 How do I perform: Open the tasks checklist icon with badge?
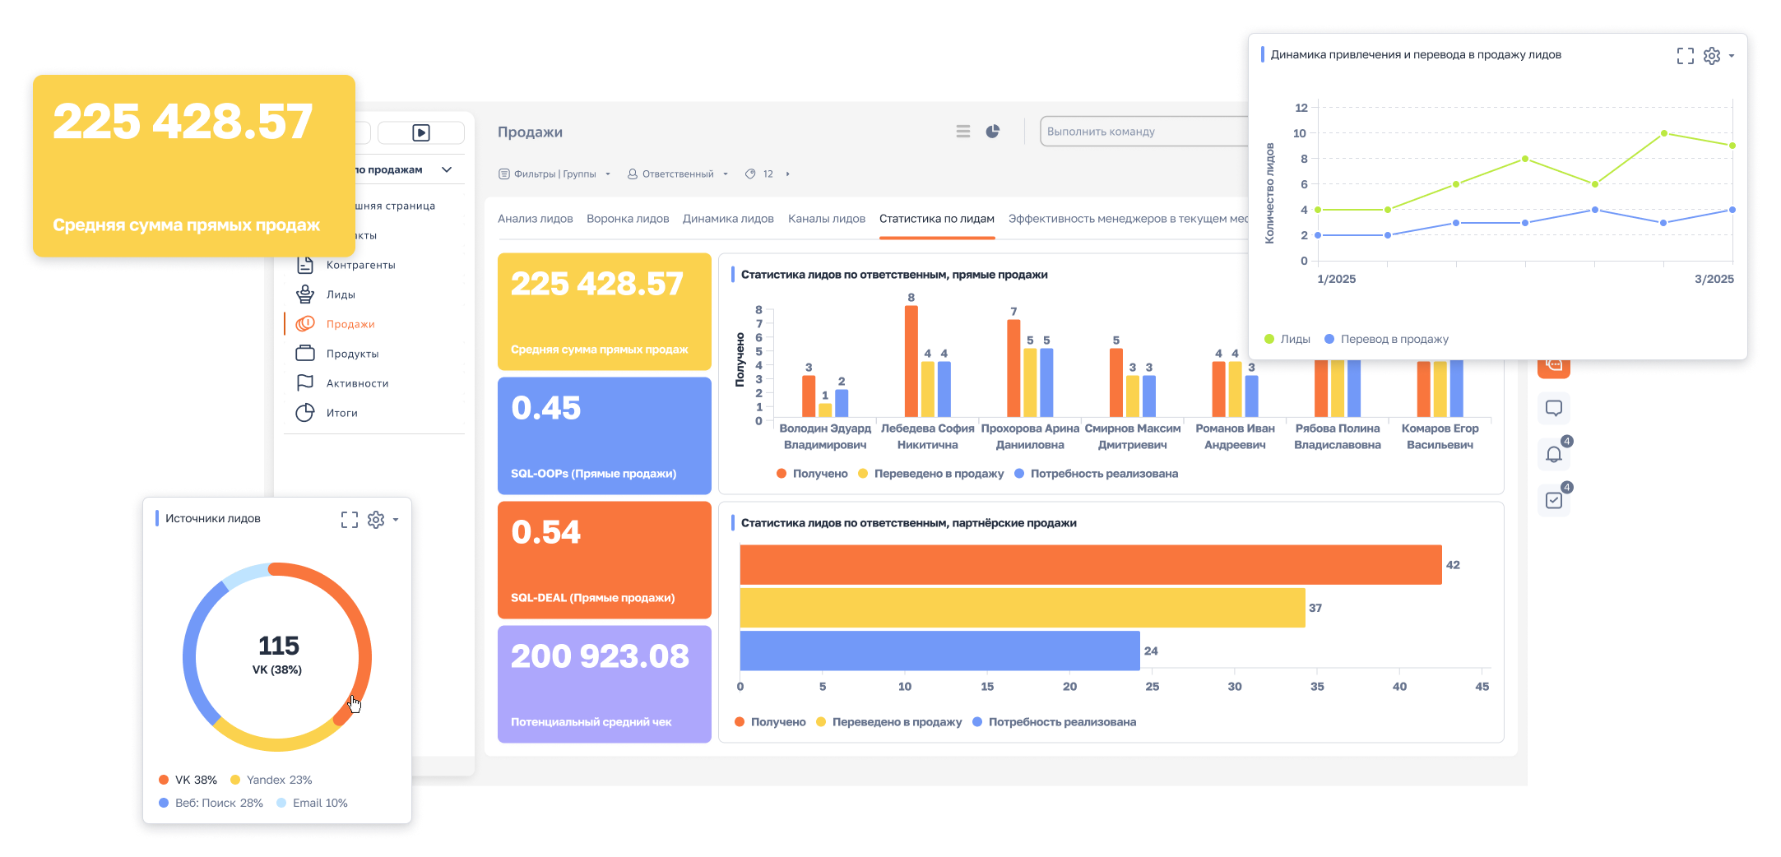point(1553,500)
